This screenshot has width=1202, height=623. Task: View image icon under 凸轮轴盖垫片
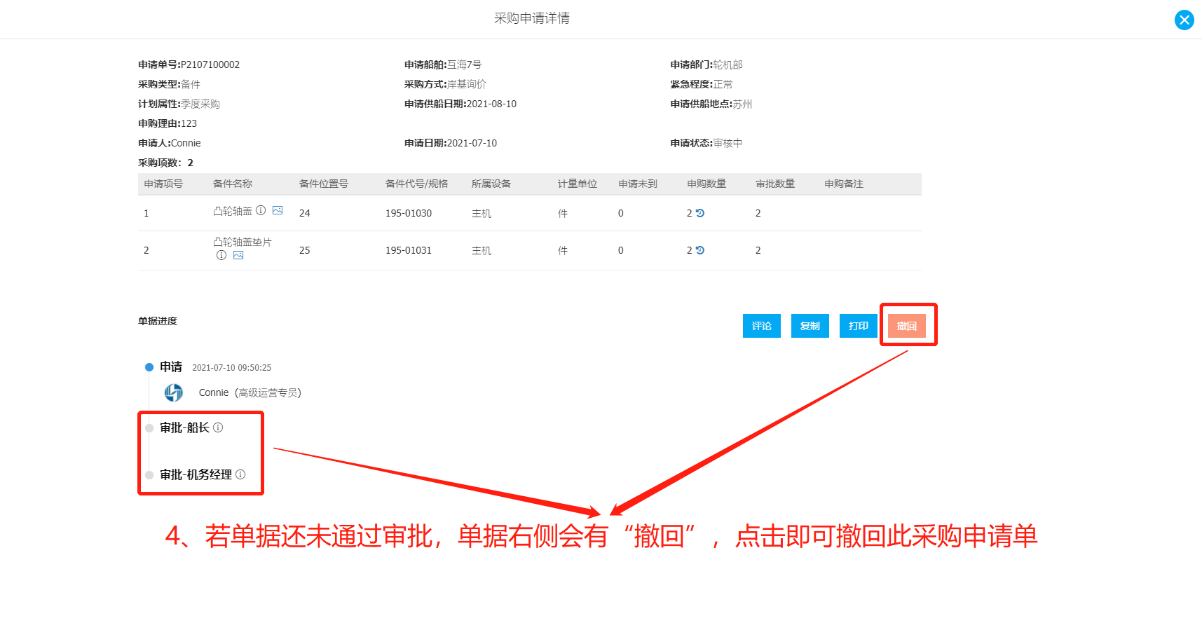point(238,255)
